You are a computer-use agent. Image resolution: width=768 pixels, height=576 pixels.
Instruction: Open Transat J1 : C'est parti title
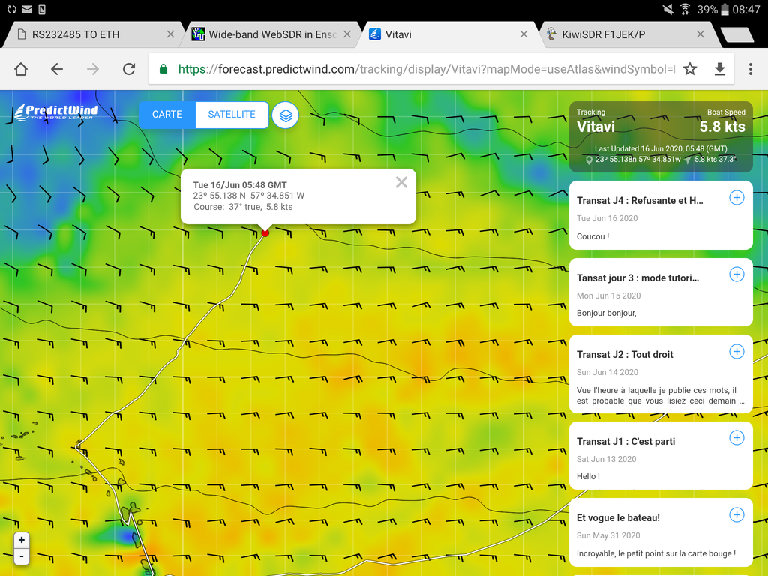point(626,441)
